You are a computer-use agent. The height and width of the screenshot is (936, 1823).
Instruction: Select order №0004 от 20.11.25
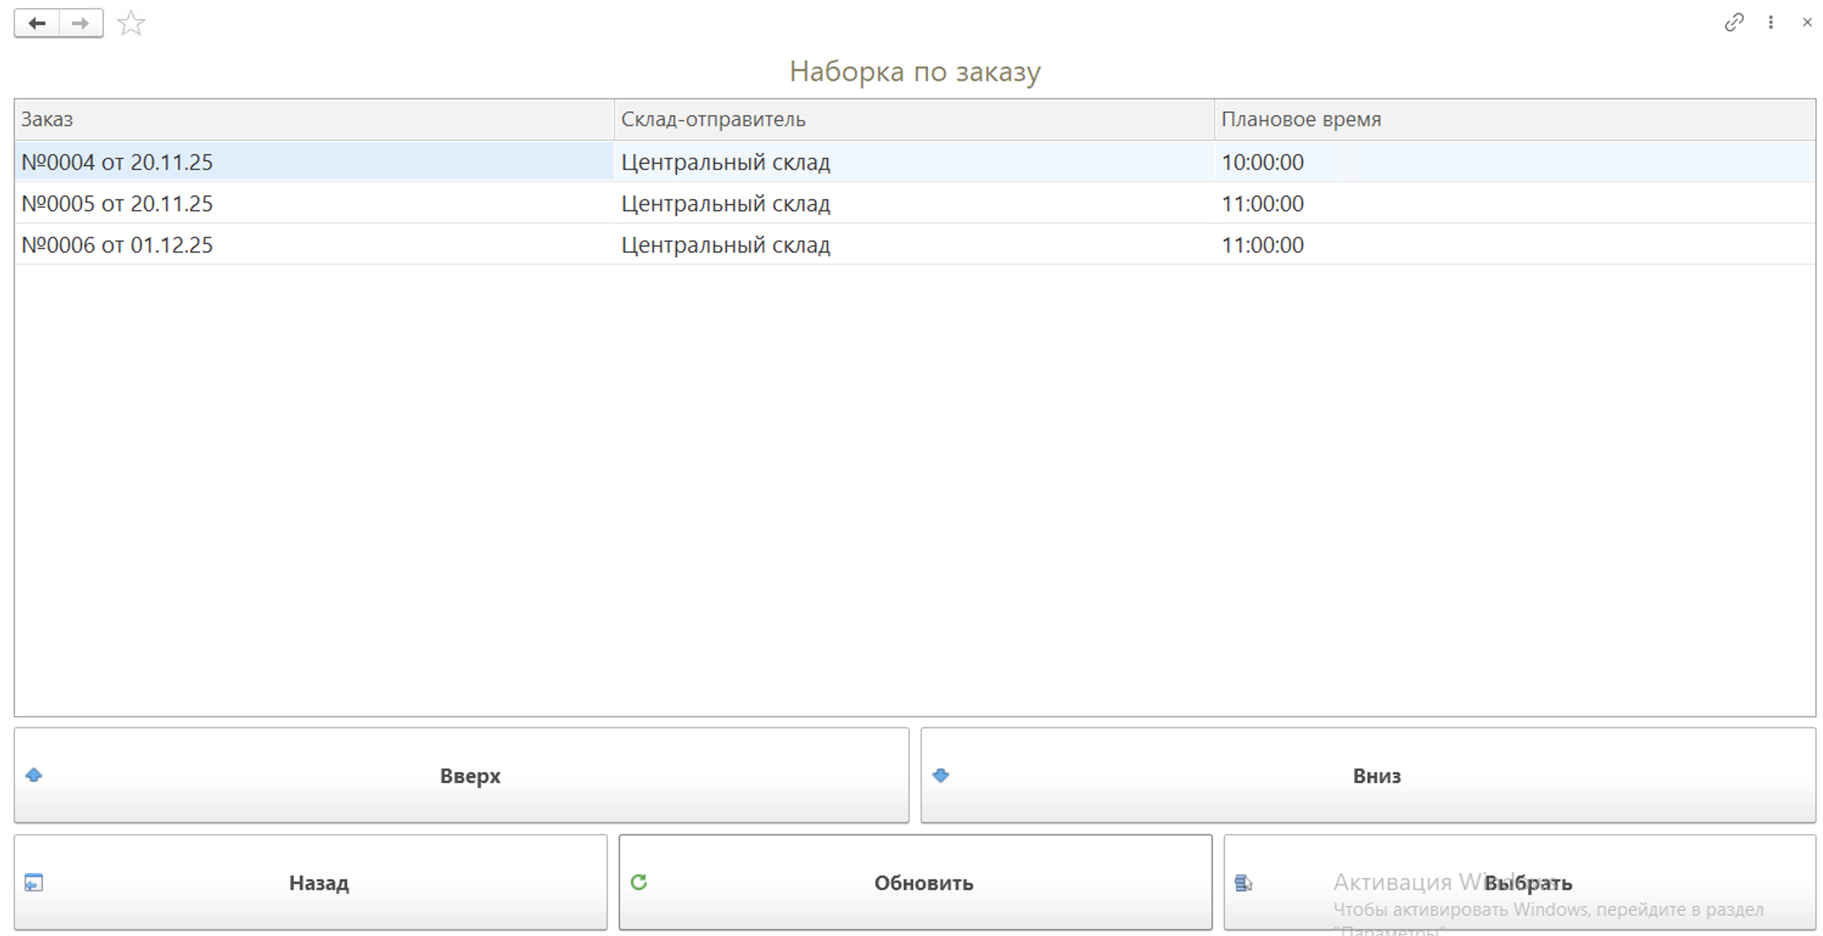pyautogui.click(x=117, y=162)
